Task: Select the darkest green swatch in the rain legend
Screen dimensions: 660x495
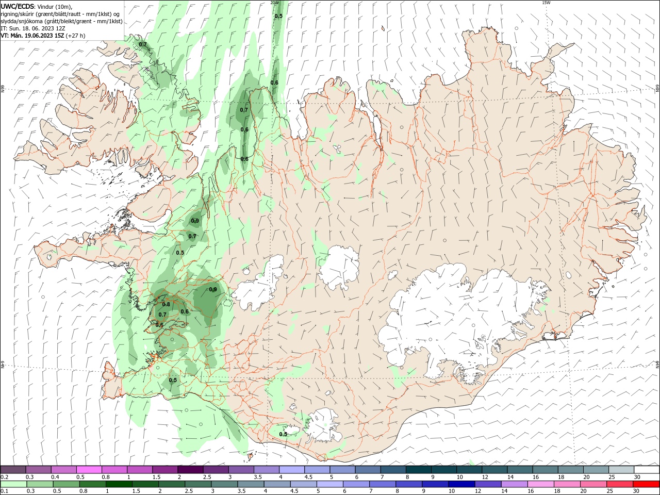Action: pyautogui.click(x=119, y=484)
